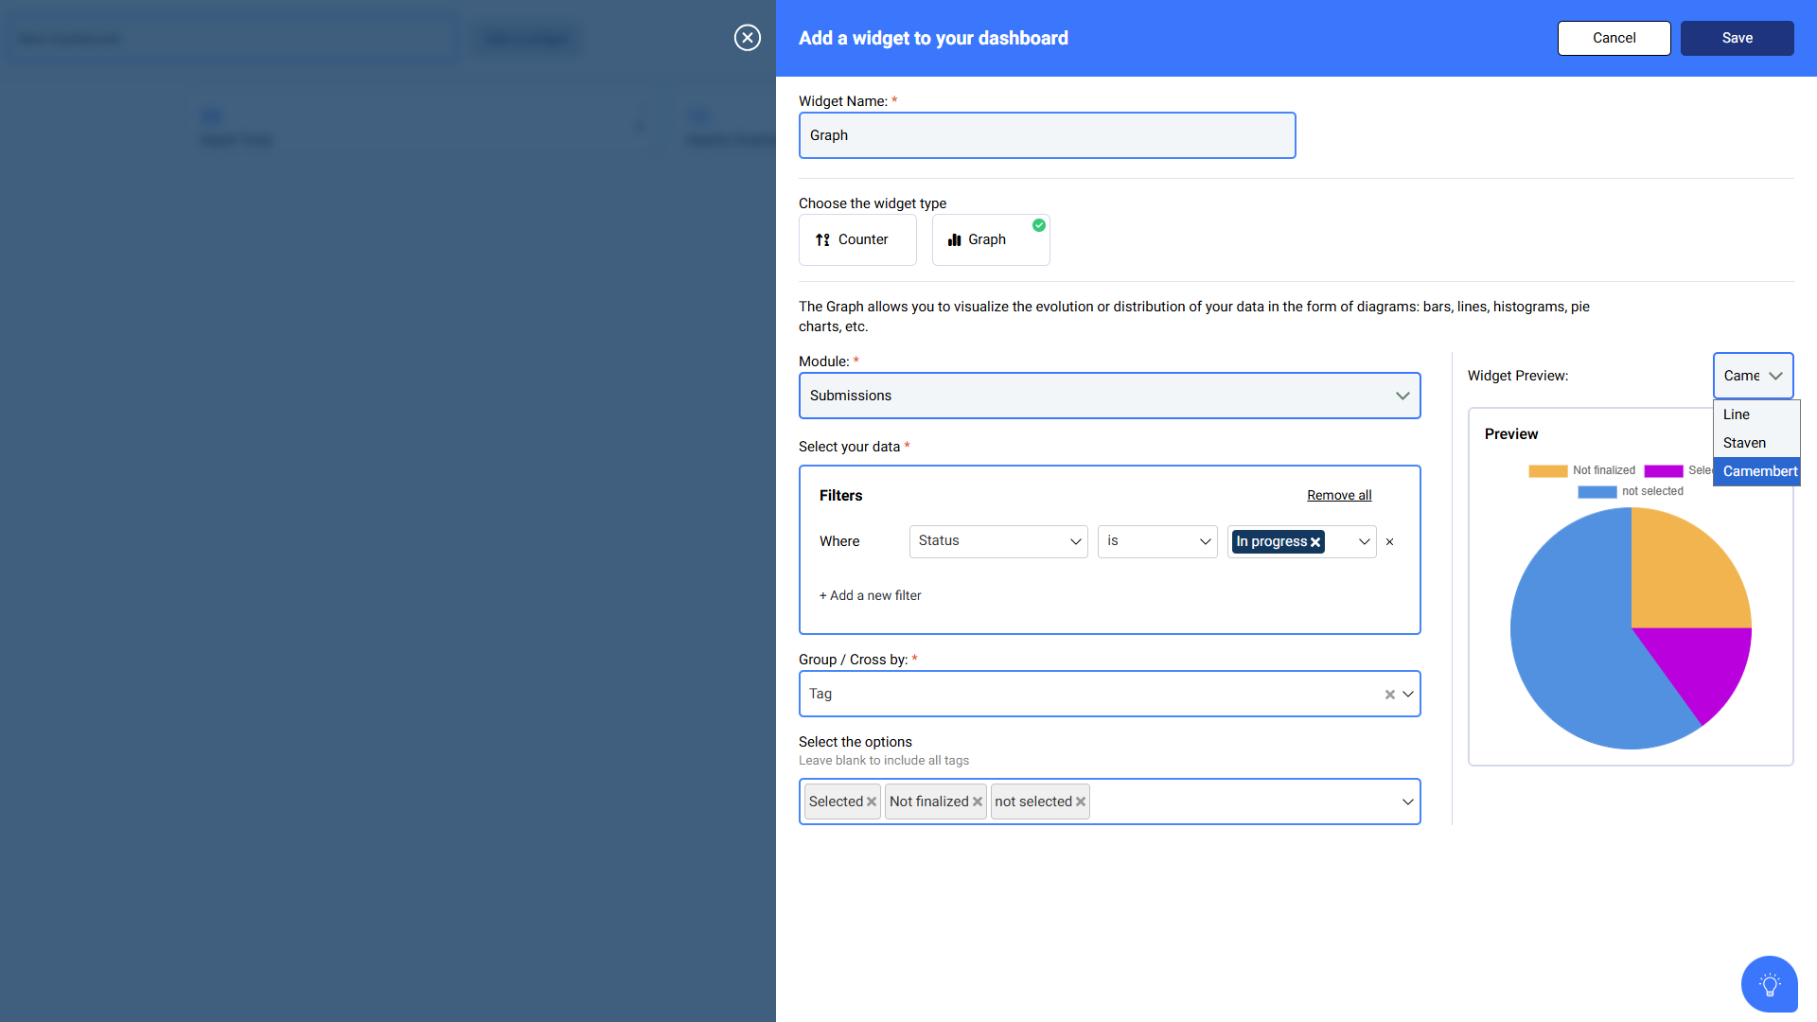Remove the In progress filter value
The height and width of the screenshot is (1022, 1817).
[x=1315, y=542]
